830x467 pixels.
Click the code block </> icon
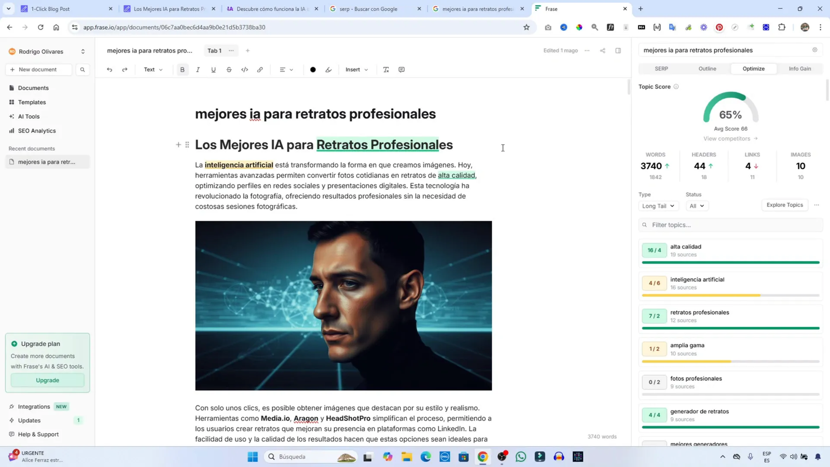tap(244, 69)
